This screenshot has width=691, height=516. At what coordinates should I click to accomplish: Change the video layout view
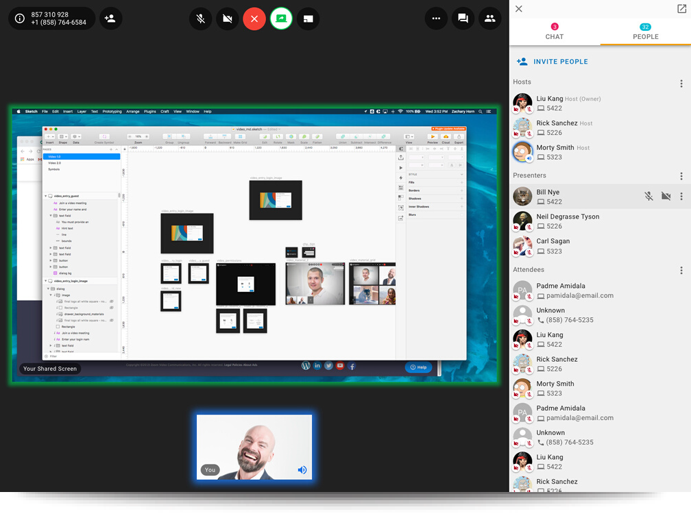tap(308, 19)
